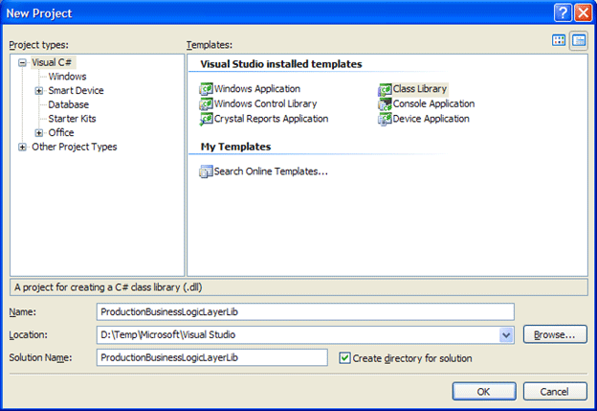This screenshot has height=411, width=597.
Task: Select Database project type
Action: tap(68, 104)
